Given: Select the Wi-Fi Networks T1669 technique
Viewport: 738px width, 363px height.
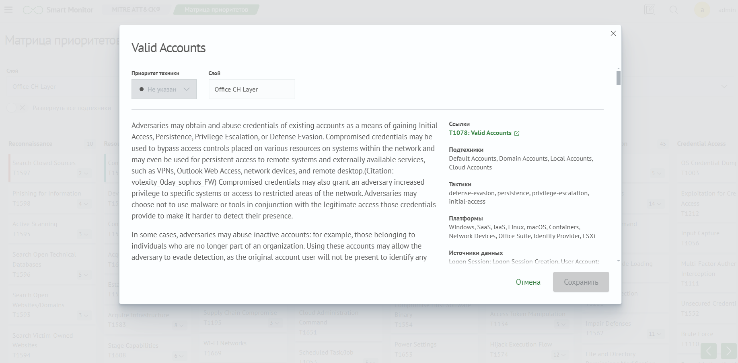Looking at the screenshot, I should [243, 348].
